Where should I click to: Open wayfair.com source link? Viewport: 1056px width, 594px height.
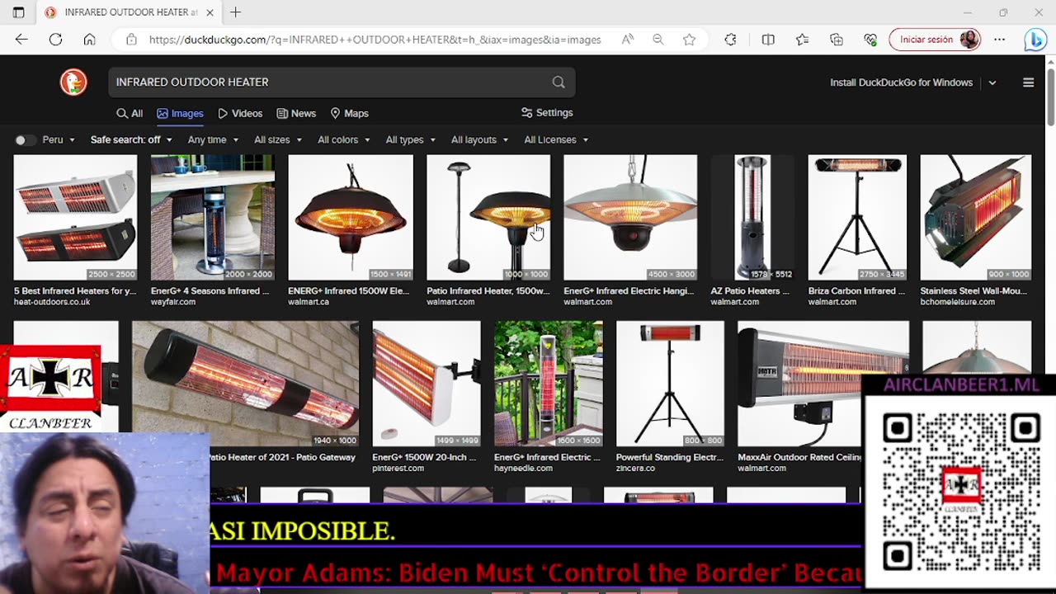[x=173, y=302]
